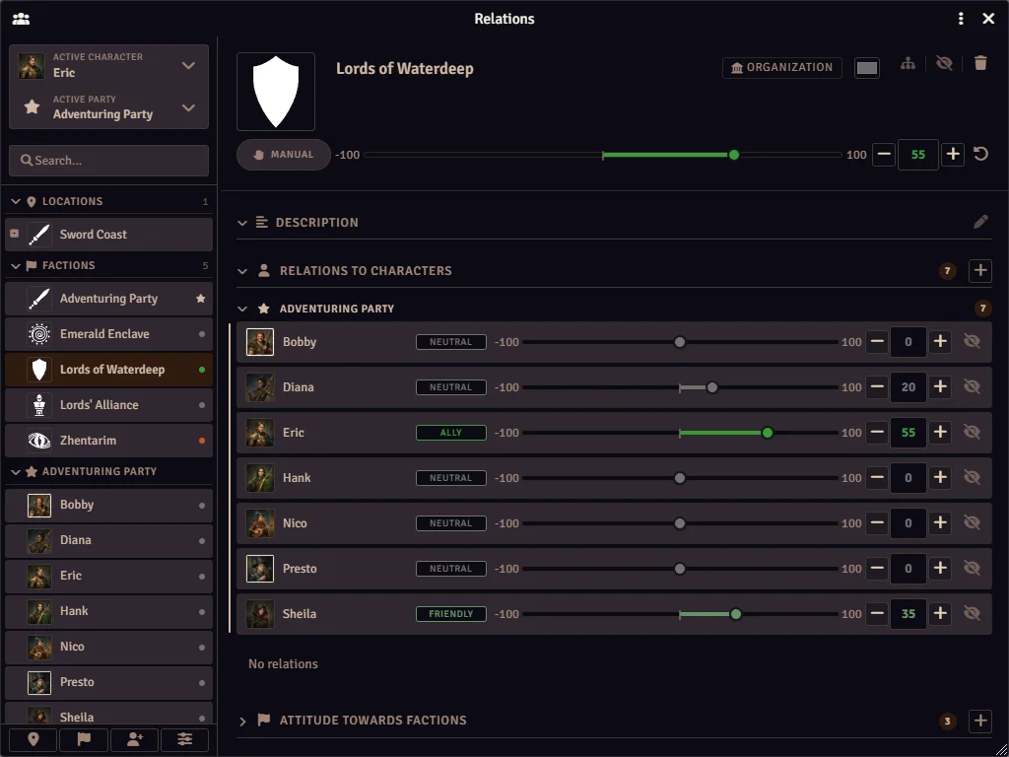Viewport: 1009px width, 757px height.
Task: Collapse Adventuring Party group in relations
Action: click(242, 309)
